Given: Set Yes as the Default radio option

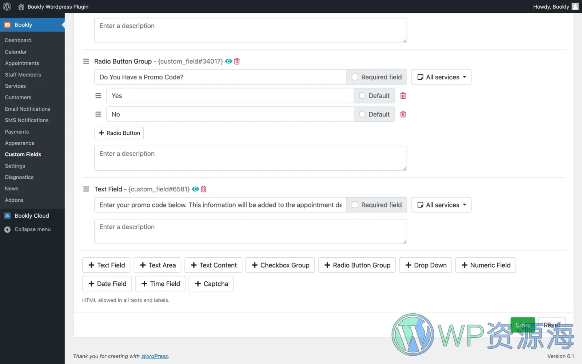Looking at the screenshot, I should tap(362, 96).
